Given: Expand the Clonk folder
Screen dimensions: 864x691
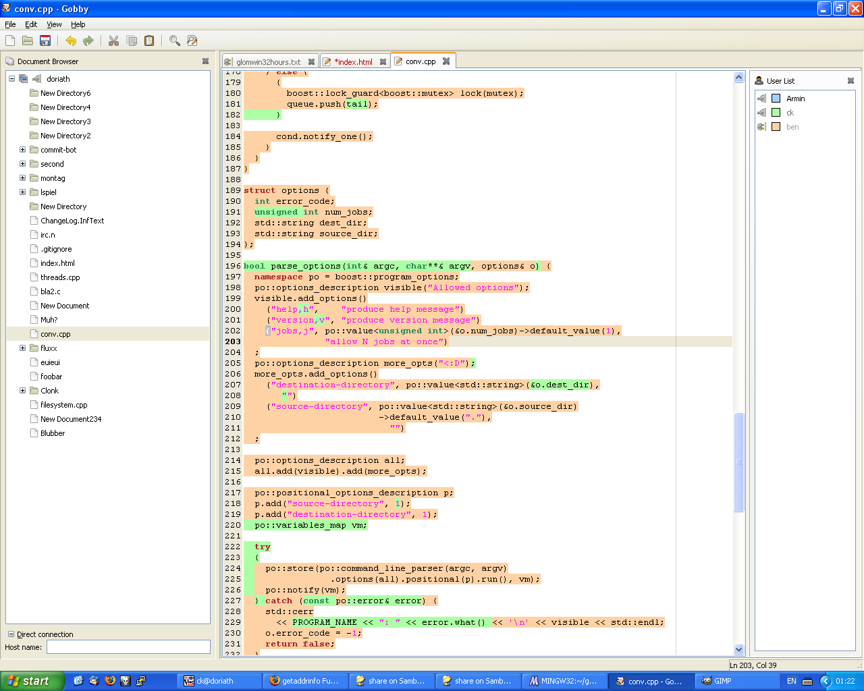Looking at the screenshot, I should 22,390.
